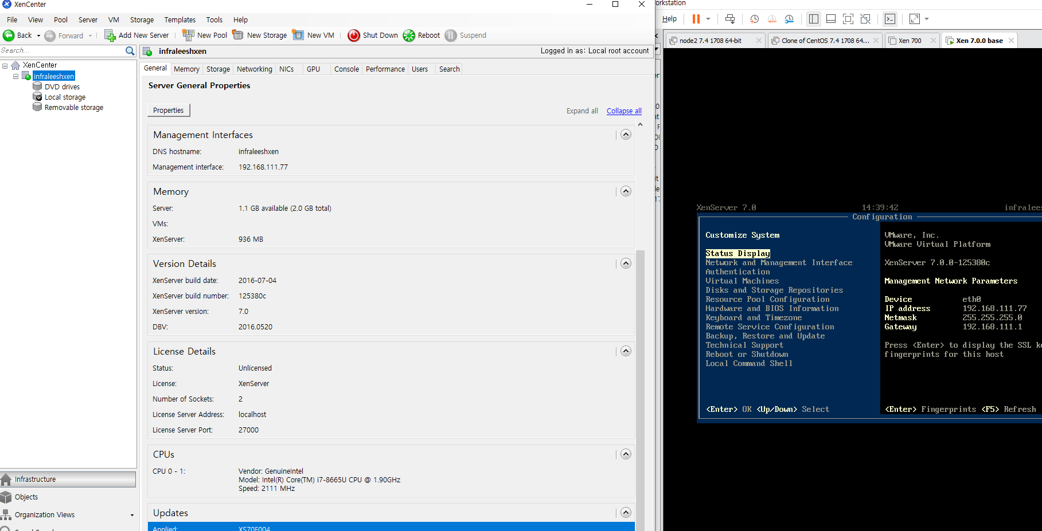Click the New VM toolbar icon
This screenshot has height=531, width=1042.
click(x=298, y=35)
